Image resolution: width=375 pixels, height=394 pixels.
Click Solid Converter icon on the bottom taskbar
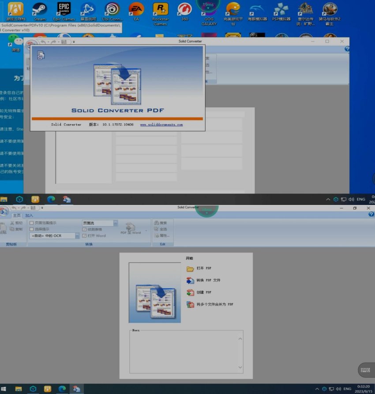pyautogui.click(x=76, y=389)
